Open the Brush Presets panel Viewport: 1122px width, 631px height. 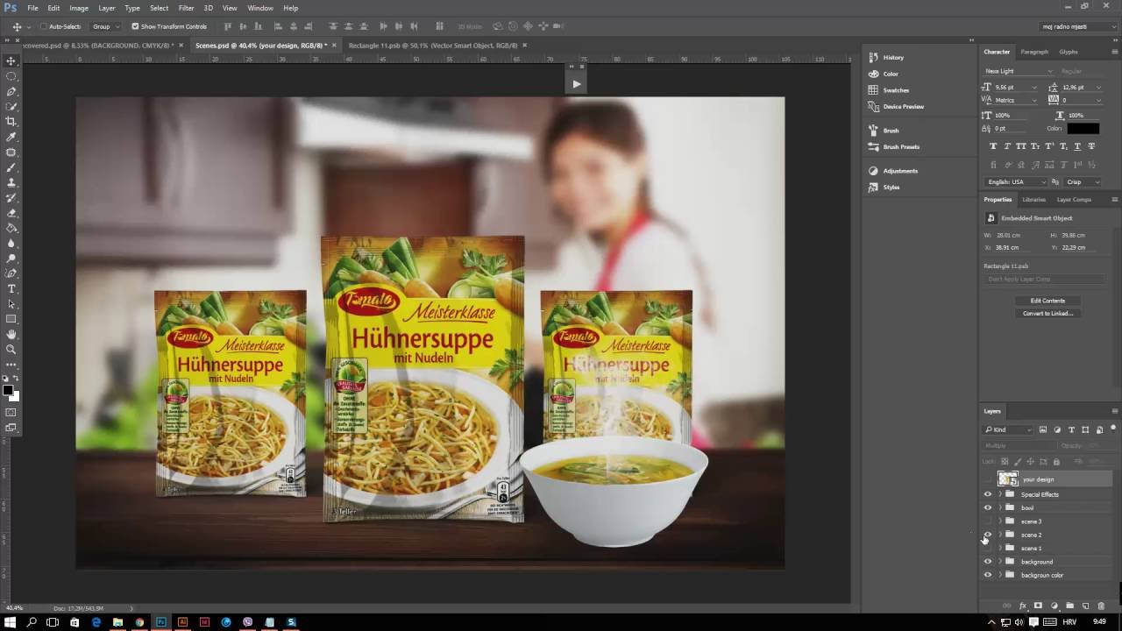tap(900, 146)
